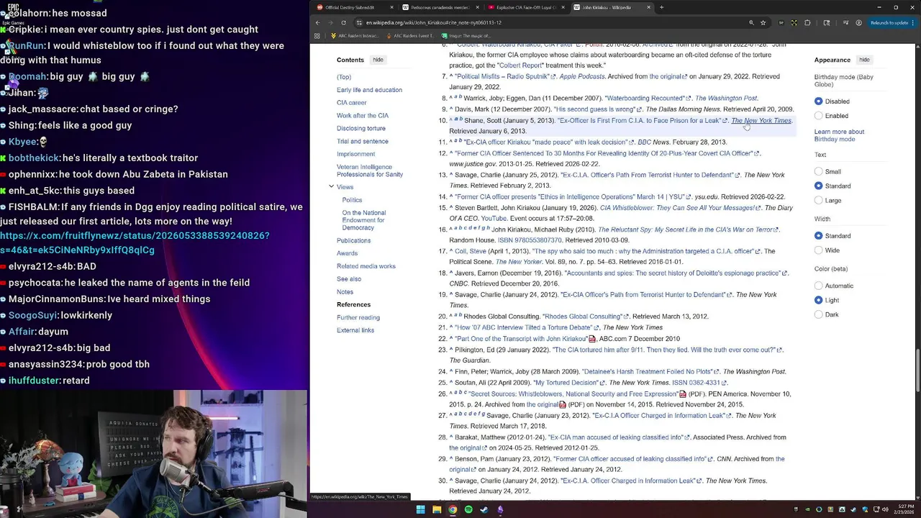This screenshot has height=518, width=921.
Task: Open ISBN 9780553807370 link
Action: 530,240
